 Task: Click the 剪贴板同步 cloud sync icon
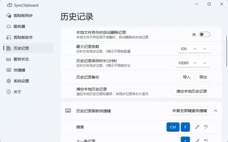tap(9, 16)
